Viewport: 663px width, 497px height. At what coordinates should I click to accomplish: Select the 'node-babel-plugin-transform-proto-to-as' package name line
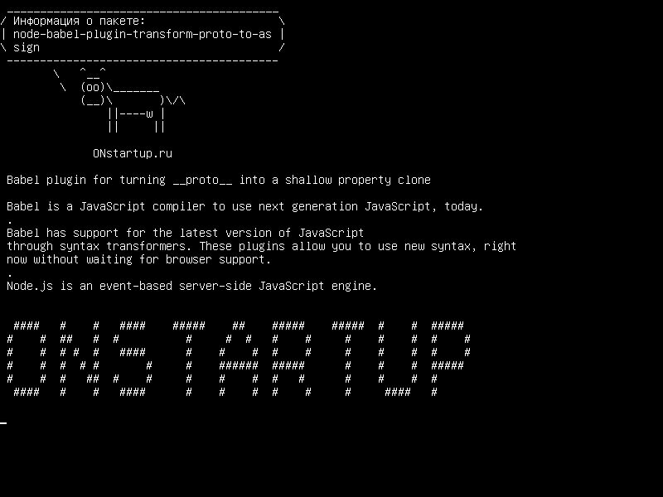(142, 34)
